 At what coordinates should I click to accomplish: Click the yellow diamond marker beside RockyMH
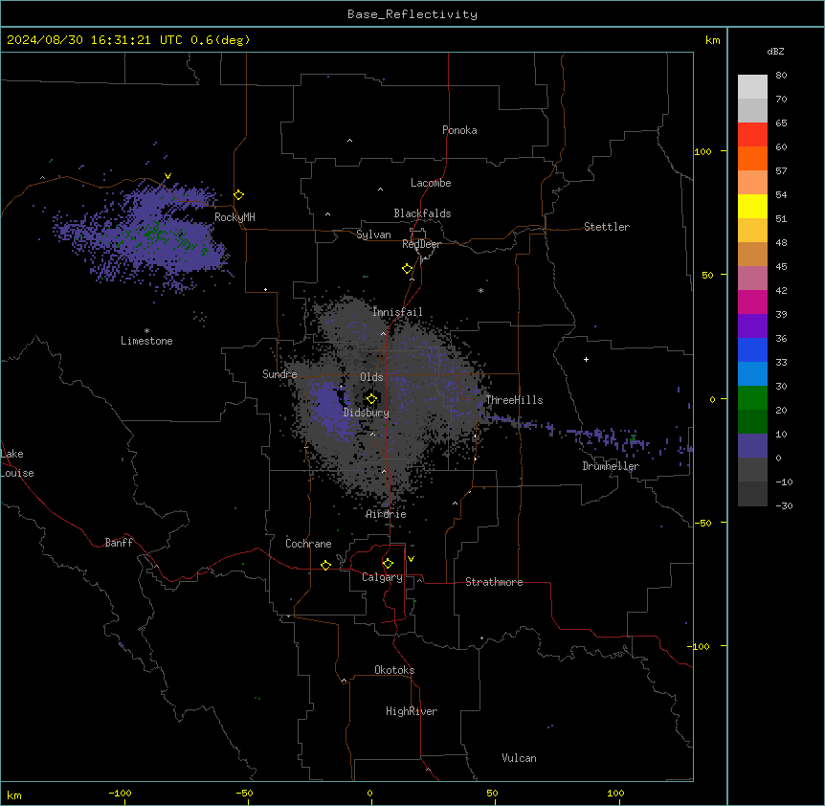click(x=239, y=195)
